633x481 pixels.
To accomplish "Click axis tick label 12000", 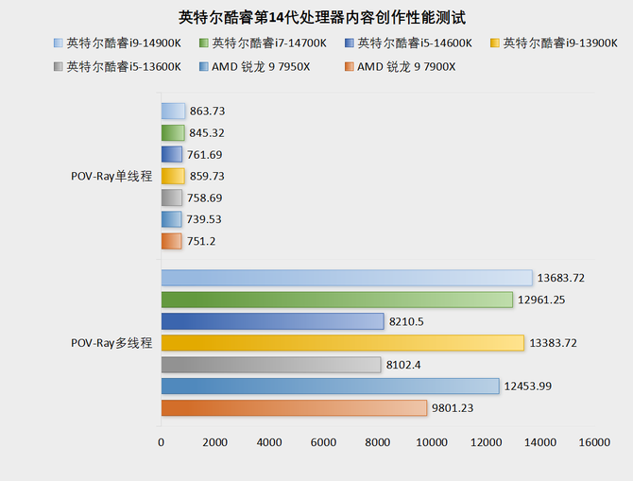I will tap(486, 442).
